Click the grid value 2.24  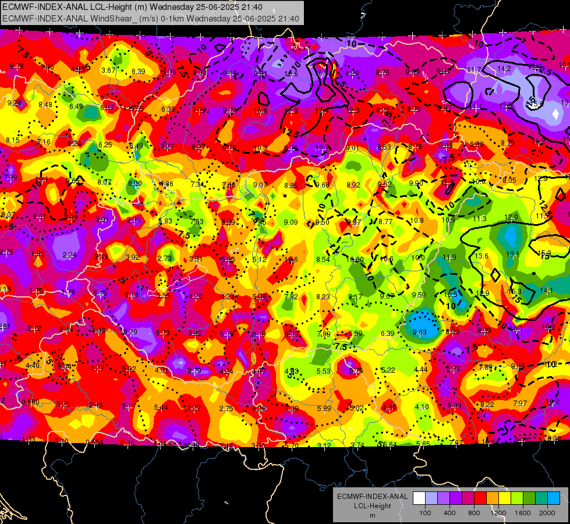[69, 254]
